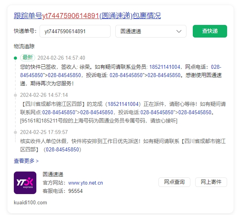Viewport: 237px width, 215px height.
Task: Click the 圆通速递 company name near logo
Action: pos(53,174)
